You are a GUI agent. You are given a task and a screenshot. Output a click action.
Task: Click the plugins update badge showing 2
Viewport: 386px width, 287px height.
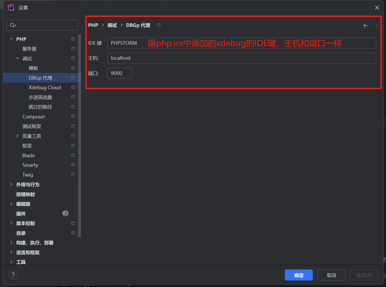pos(66,213)
